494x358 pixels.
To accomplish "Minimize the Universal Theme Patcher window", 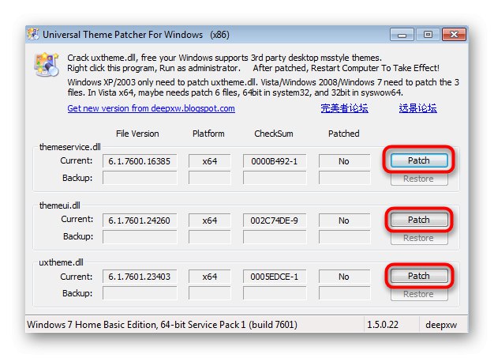I will coord(402,35).
